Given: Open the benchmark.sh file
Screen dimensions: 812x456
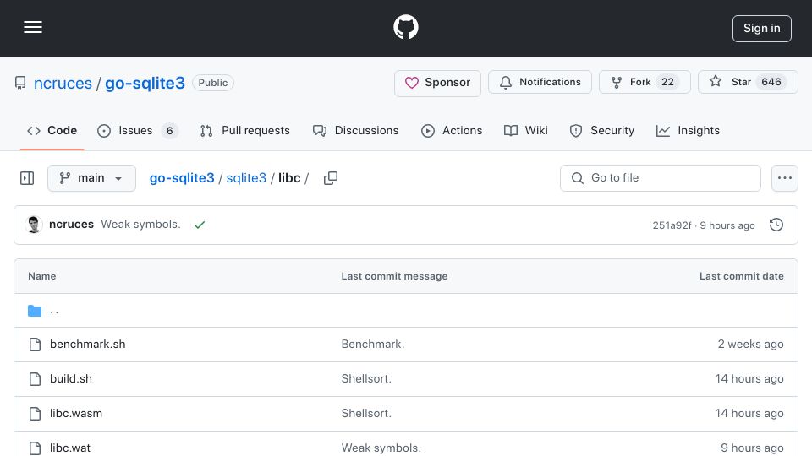Looking at the screenshot, I should pos(87,345).
